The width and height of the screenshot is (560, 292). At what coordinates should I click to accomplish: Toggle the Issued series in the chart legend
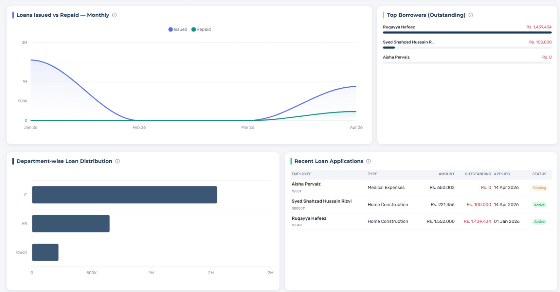(x=178, y=29)
